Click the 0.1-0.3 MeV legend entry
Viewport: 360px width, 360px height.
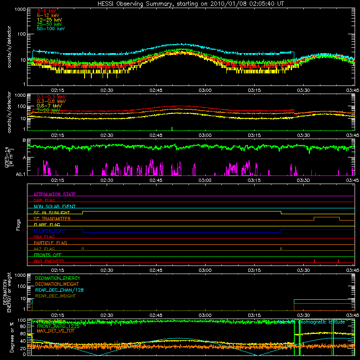pyautogui.click(x=51, y=97)
